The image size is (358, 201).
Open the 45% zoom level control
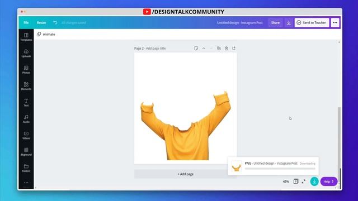point(286,181)
